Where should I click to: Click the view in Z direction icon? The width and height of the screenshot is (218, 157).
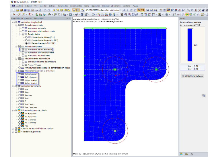pos(149,14)
